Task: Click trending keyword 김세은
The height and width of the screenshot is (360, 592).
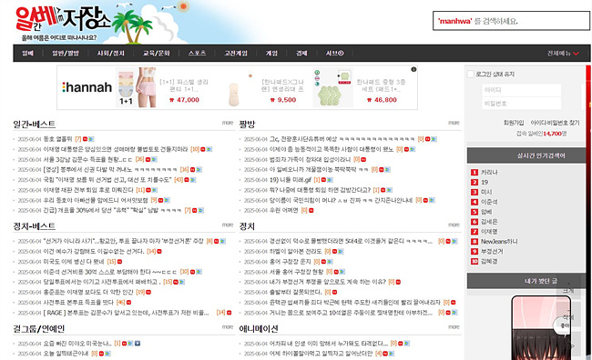Action: tap(489, 222)
